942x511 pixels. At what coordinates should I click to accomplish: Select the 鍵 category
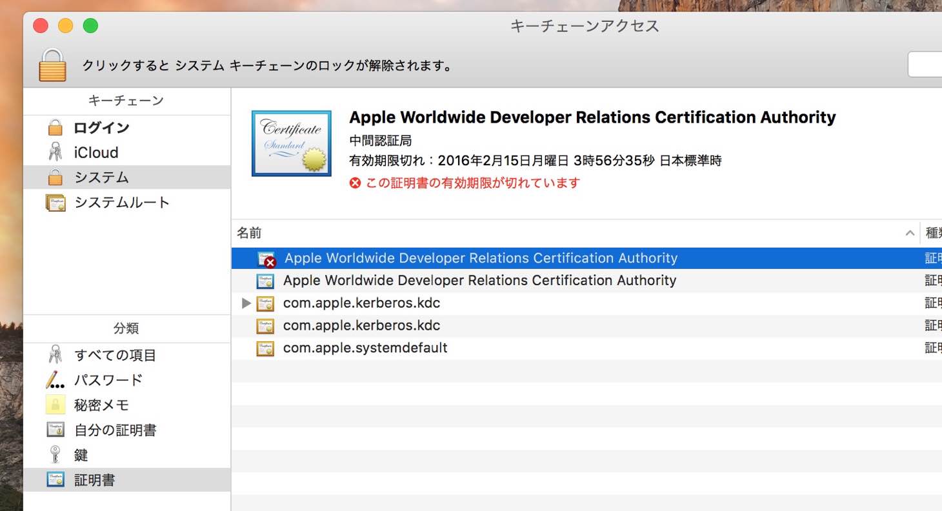click(127, 456)
